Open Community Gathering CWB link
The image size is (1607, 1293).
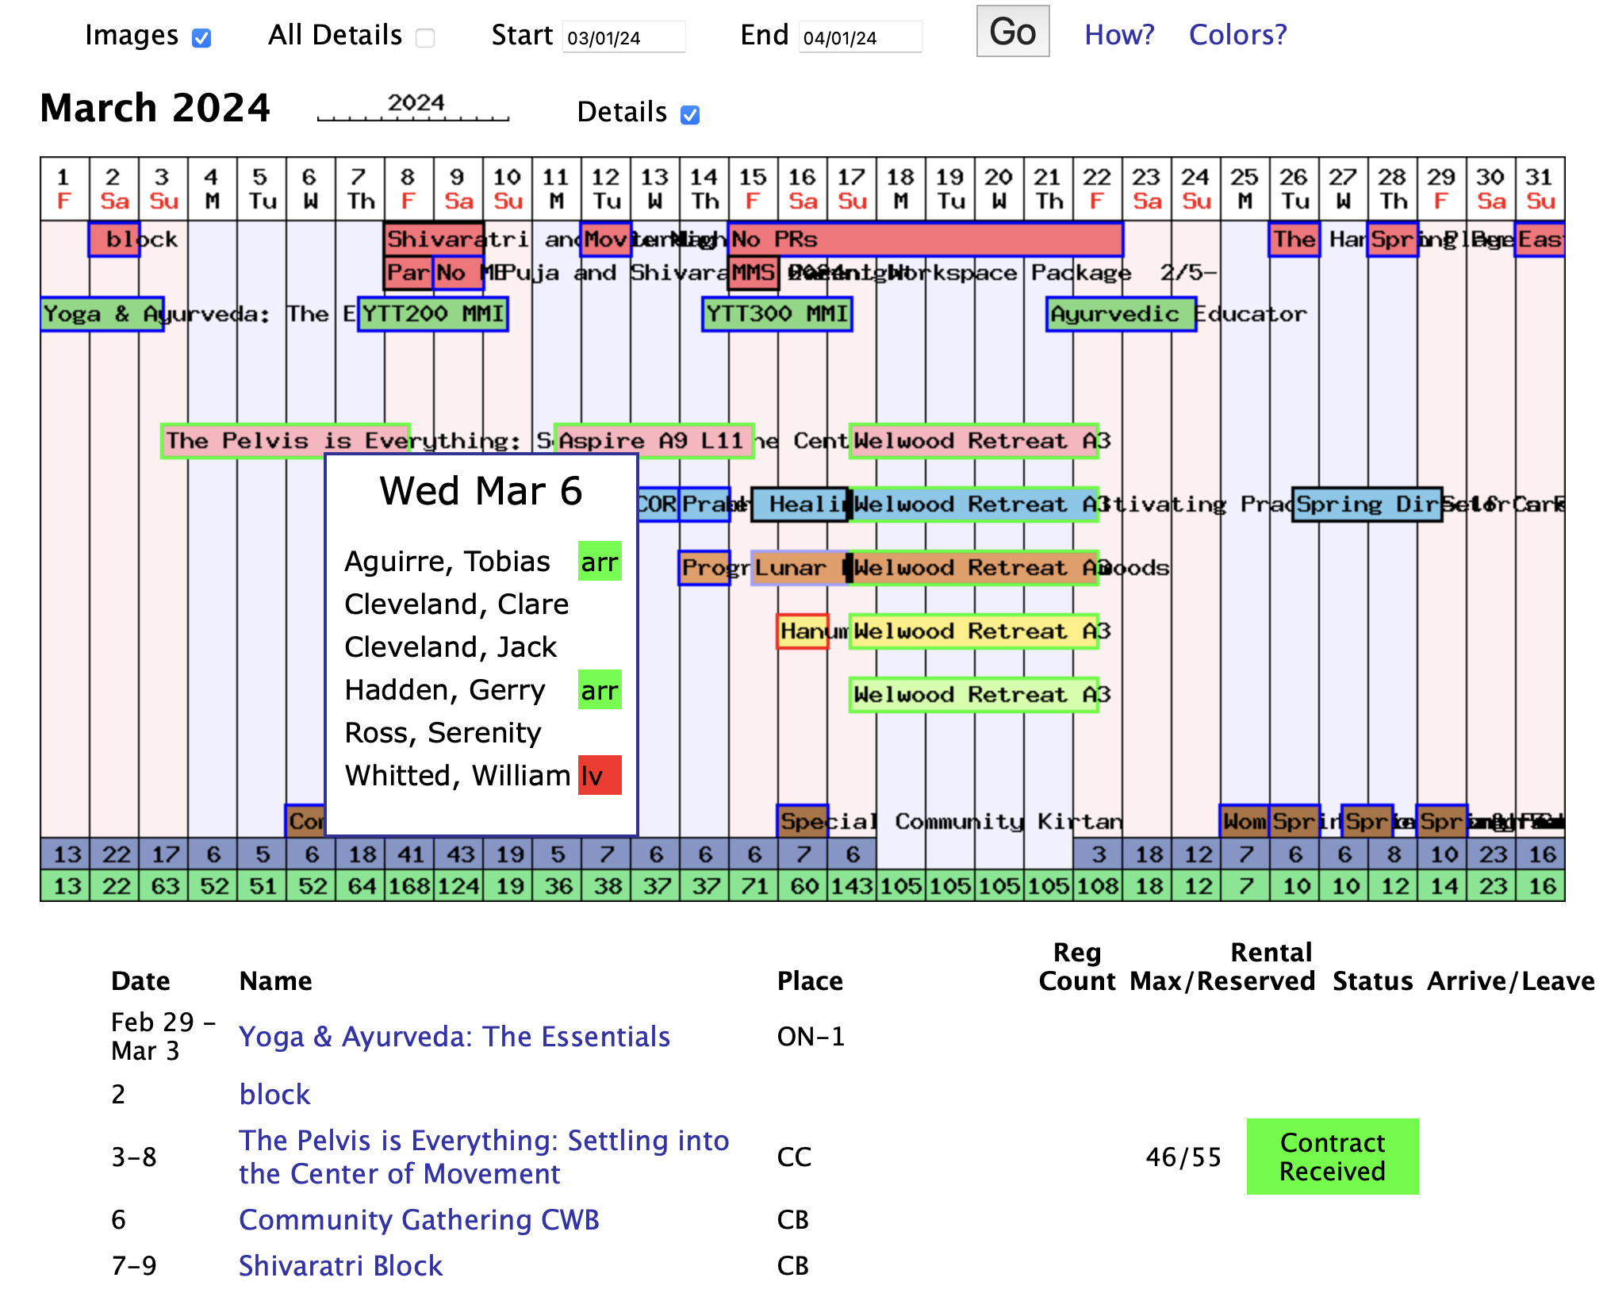click(419, 1219)
